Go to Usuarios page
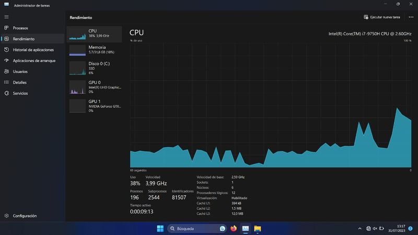The image size is (418, 235). [x=32, y=72]
